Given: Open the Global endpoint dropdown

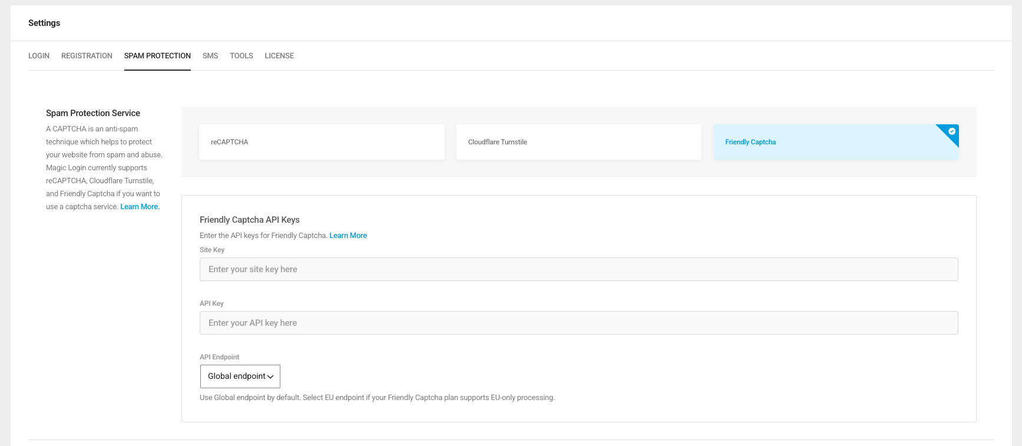Looking at the screenshot, I should [x=240, y=376].
